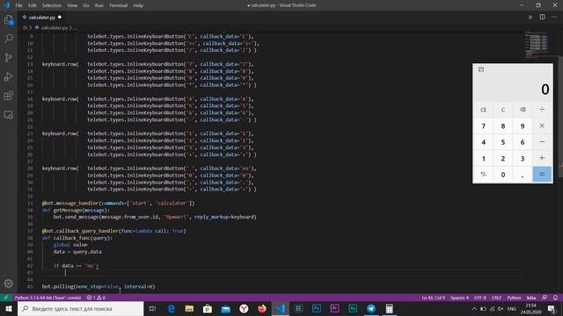Open the File menu

click(19, 5)
